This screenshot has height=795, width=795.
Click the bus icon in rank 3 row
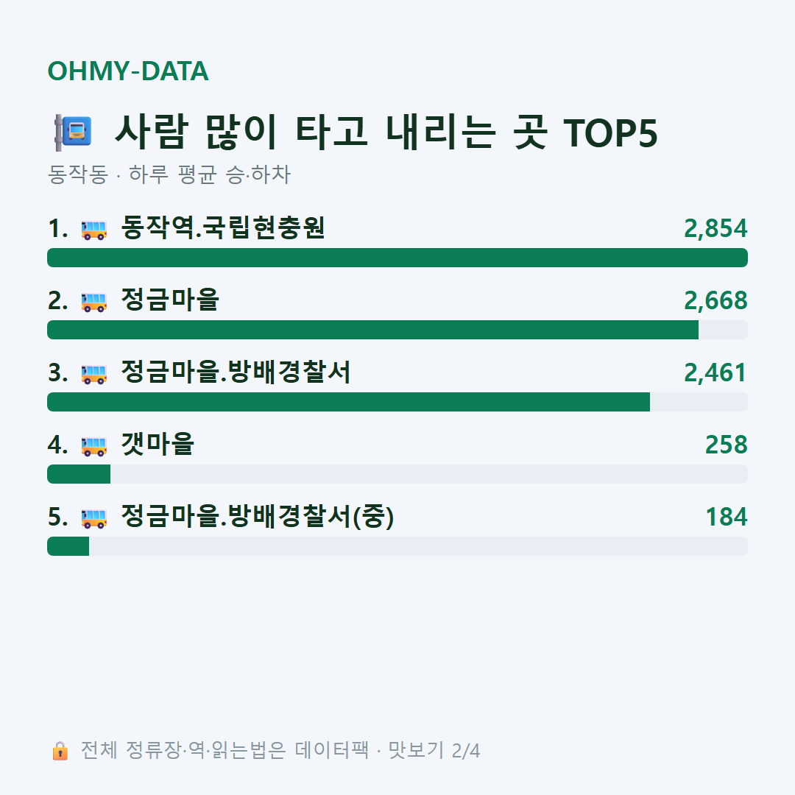click(x=93, y=374)
